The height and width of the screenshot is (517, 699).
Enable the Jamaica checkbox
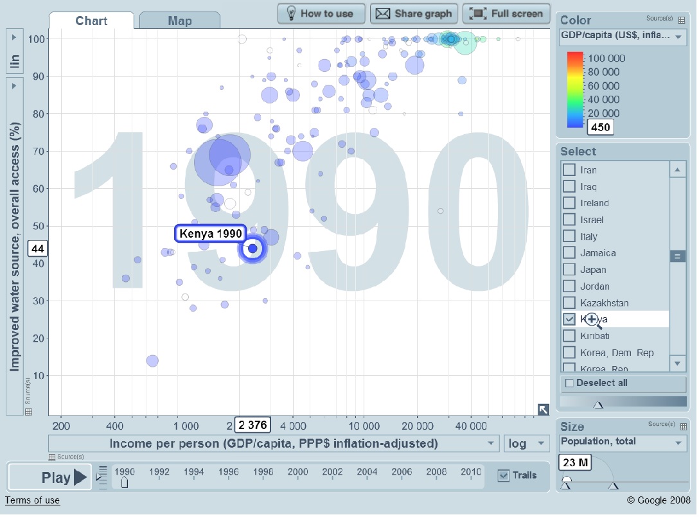[569, 253]
